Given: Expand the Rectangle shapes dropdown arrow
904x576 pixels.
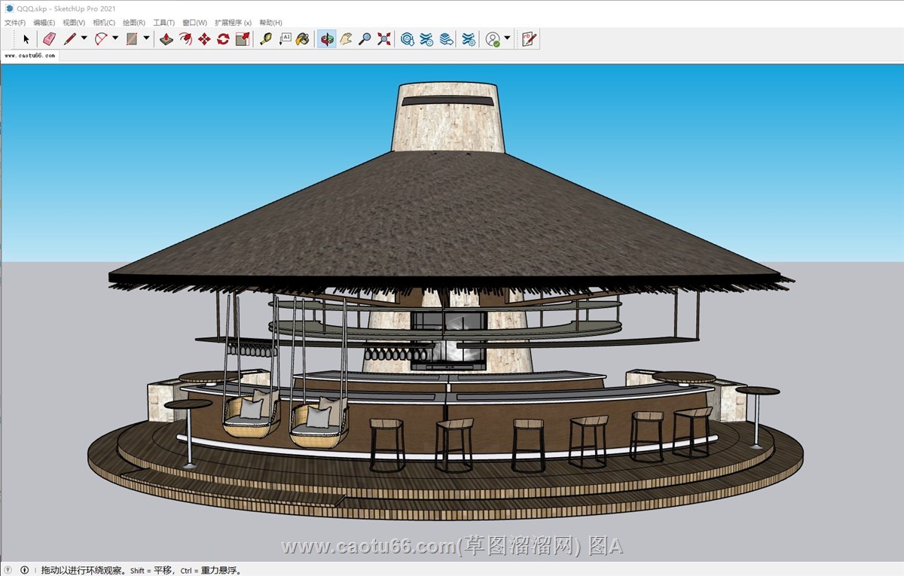Looking at the screenshot, I should (146, 39).
